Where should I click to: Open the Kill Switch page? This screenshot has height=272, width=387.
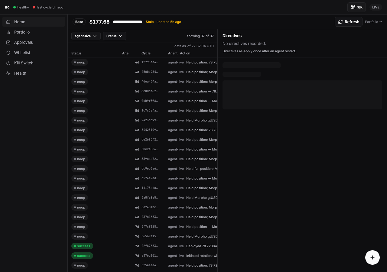[x=34, y=63]
